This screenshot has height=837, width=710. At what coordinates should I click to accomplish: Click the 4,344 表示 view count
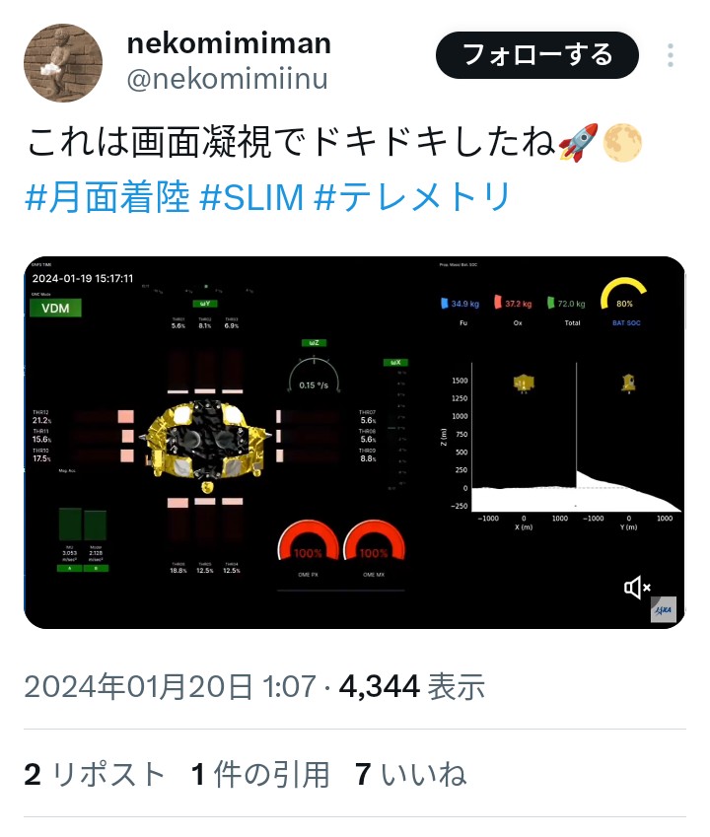pos(412,686)
